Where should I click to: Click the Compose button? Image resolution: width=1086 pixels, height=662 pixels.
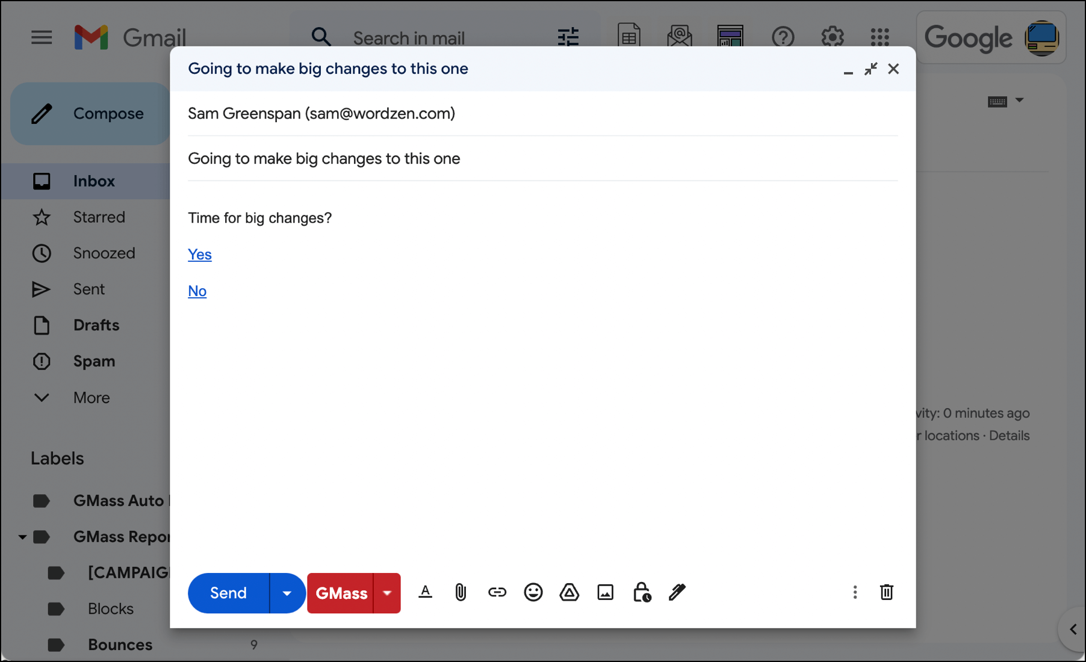pyautogui.click(x=90, y=113)
